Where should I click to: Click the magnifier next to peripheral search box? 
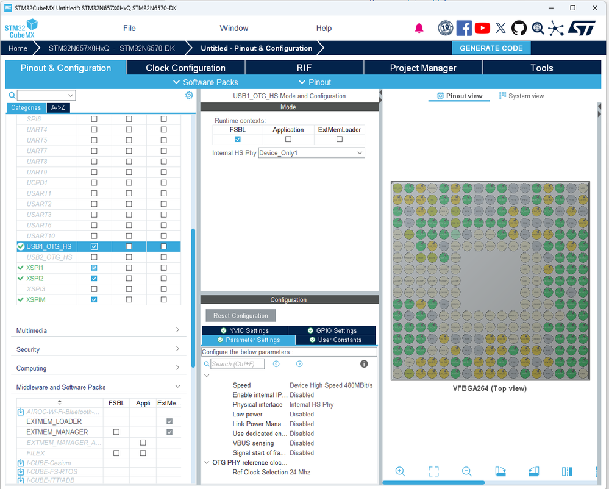point(12,95)
